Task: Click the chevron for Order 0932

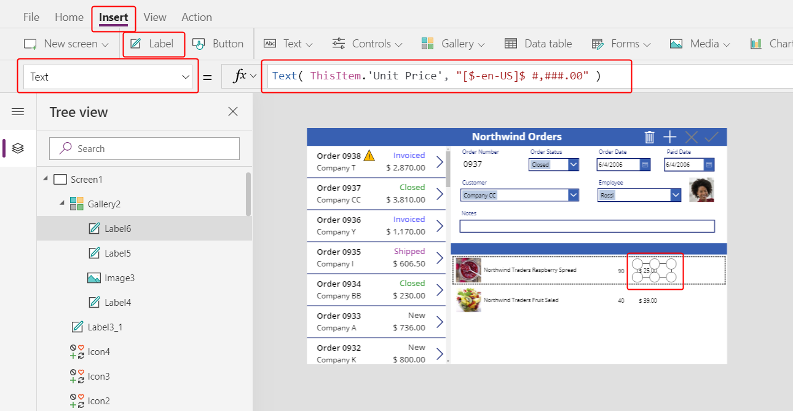Action: click(440, 354)
